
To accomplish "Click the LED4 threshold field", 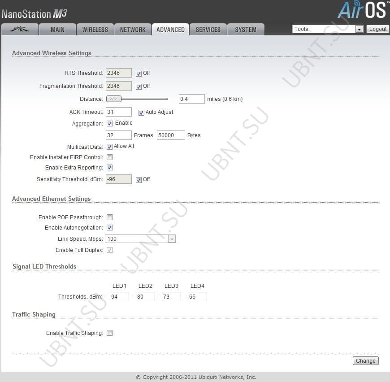I will [197, 296].
